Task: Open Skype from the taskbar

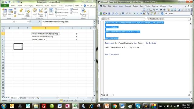Action: click(x=138, y=106)
